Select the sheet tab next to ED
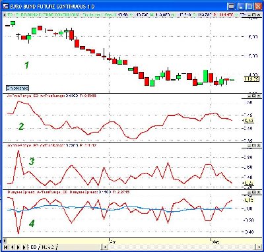This screenshot has width=264, height=252. point(48,247)
